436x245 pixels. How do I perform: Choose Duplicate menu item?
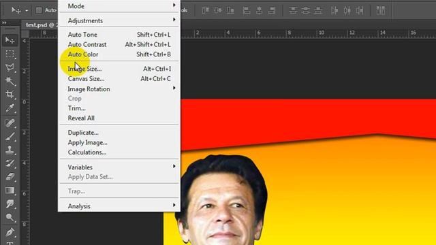119,133
